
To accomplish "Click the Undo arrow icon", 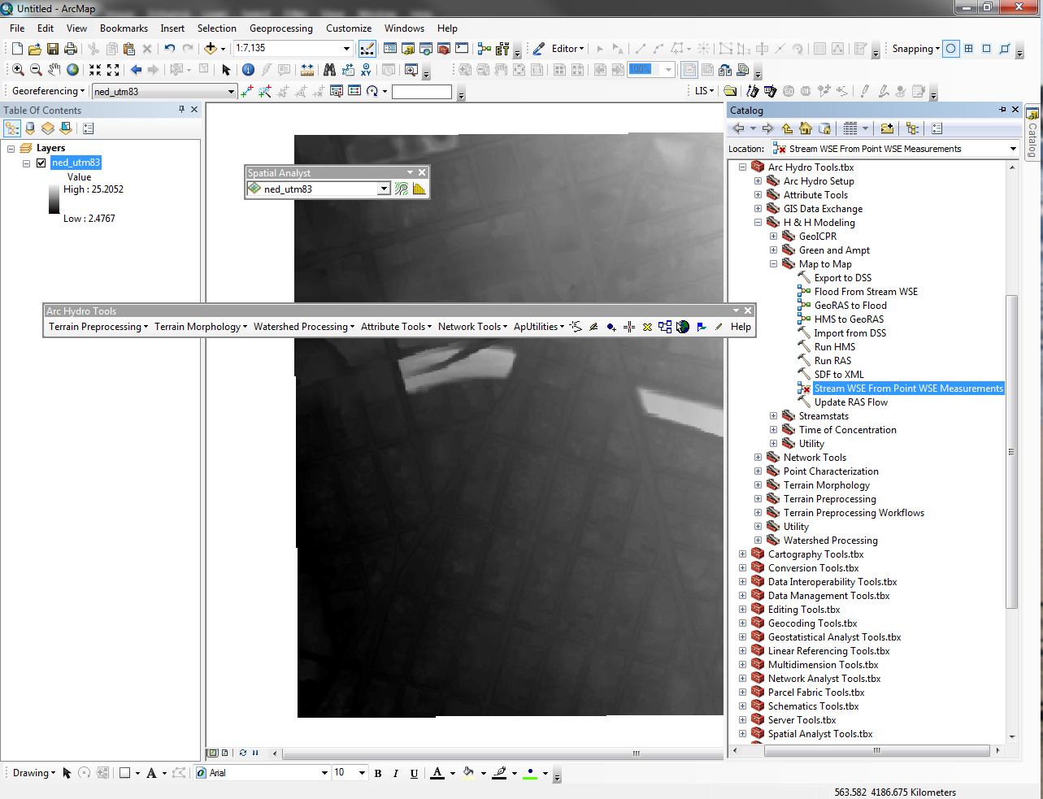I will pyautogui.click(x=169, y=49).
